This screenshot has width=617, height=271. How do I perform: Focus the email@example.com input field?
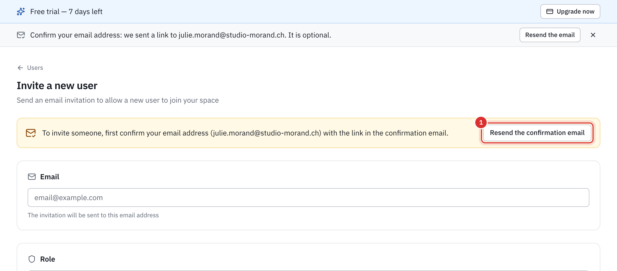[x=308, y=198]
